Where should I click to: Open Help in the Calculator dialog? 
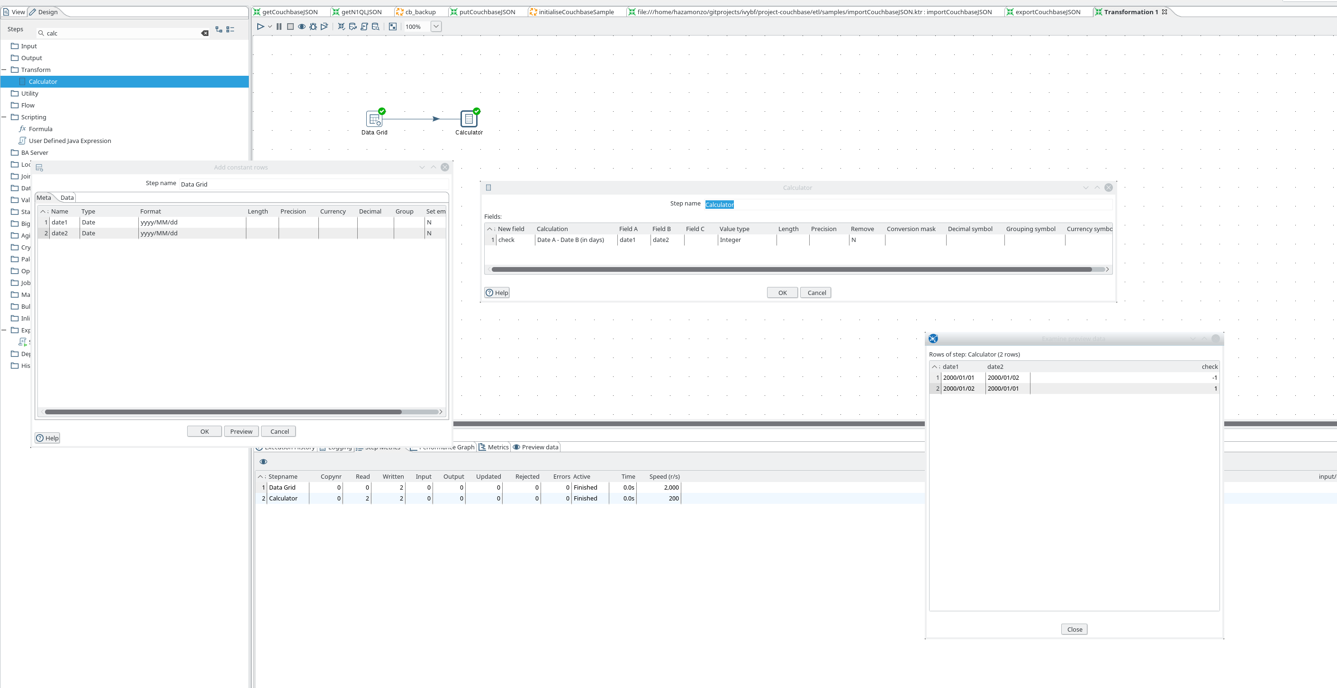(x=497, y=293)
